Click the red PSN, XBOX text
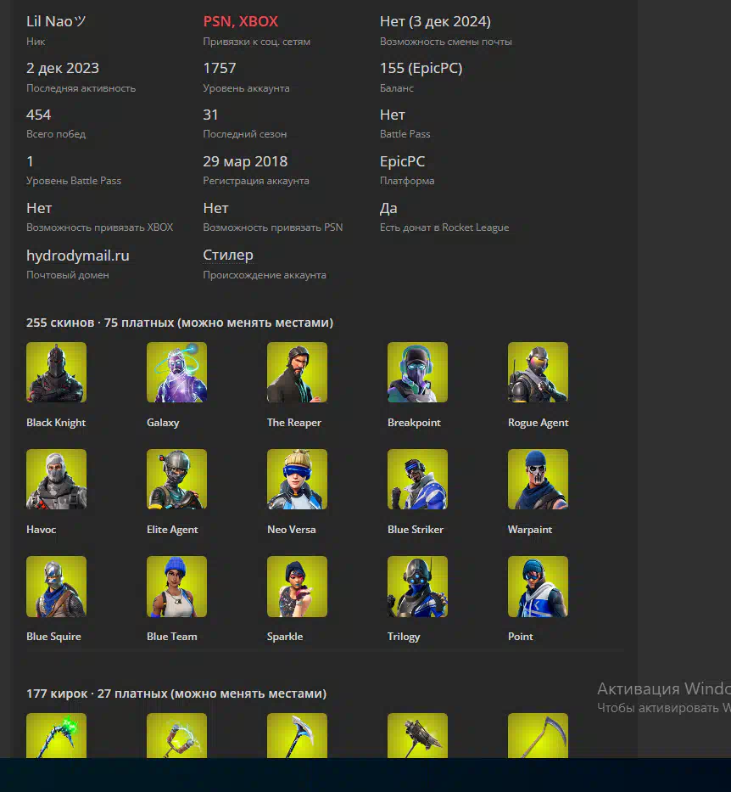731x792 pixels. point(240,21)
